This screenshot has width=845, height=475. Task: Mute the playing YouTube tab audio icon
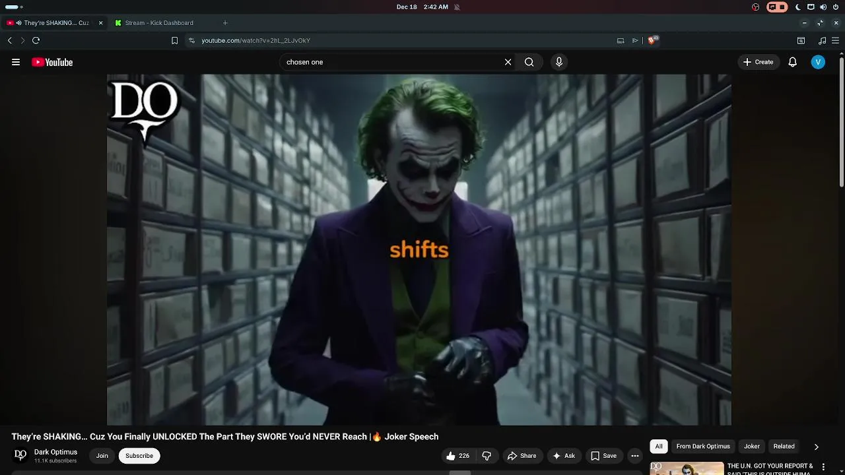pos(19,23)
